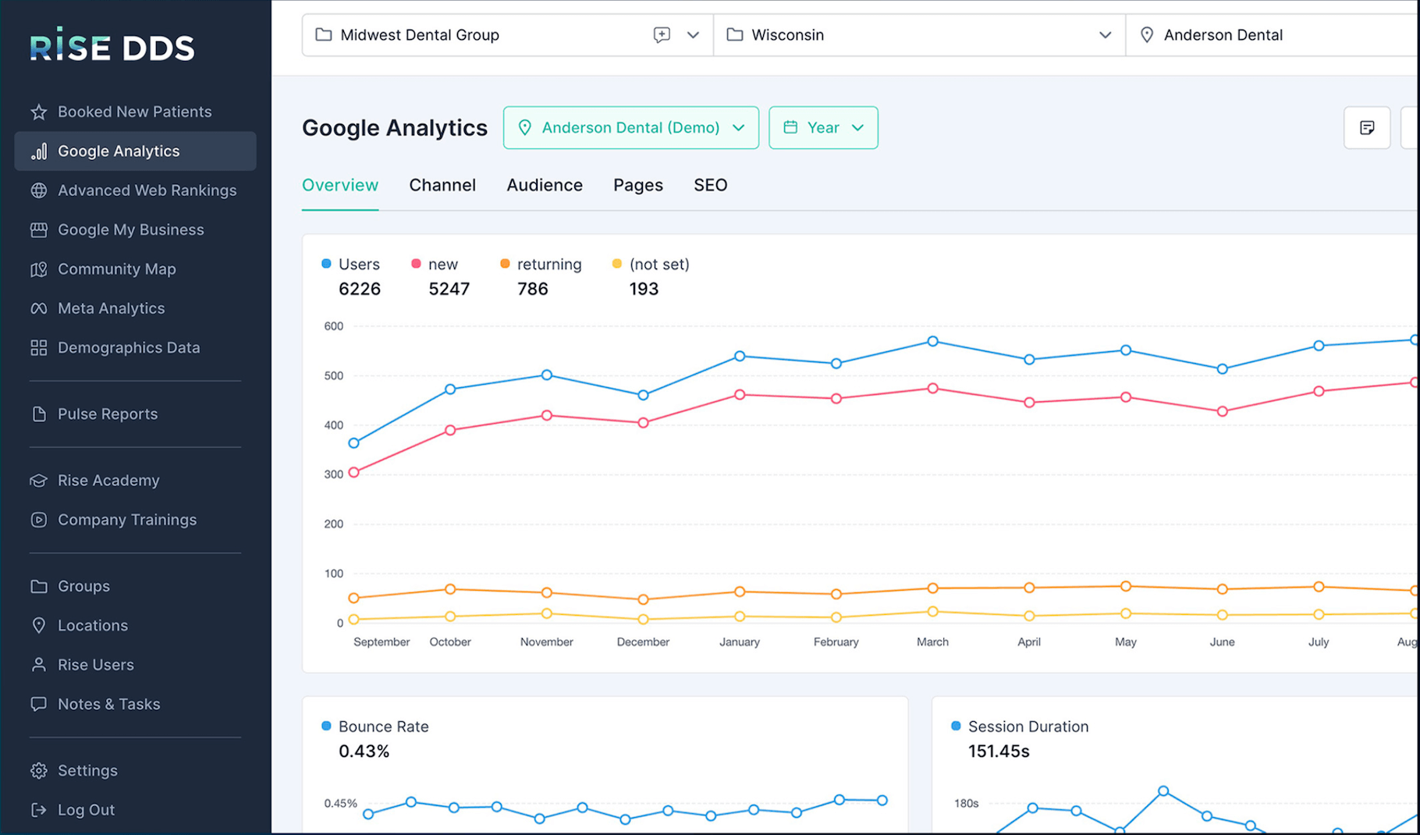This screenshot has width=1420, height=835.
Task: Click the Google My Business storefront icon
Action: coord(38,230)
